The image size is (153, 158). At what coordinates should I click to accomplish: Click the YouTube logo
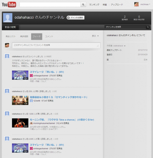(x=9, y=4)
